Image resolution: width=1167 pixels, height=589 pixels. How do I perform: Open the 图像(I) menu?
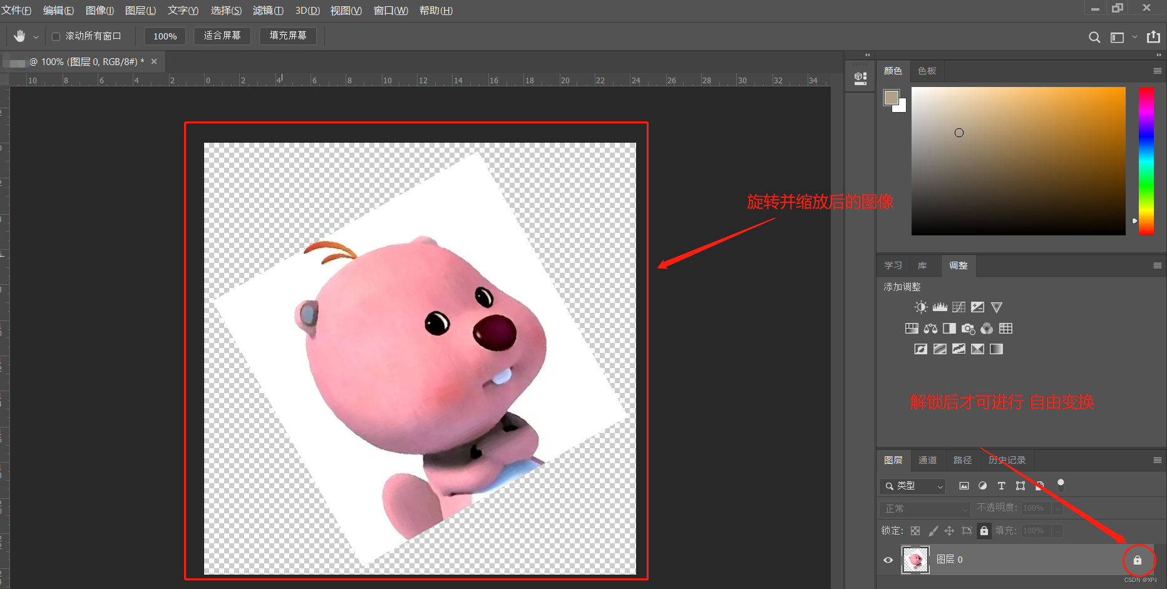(100, 11)
